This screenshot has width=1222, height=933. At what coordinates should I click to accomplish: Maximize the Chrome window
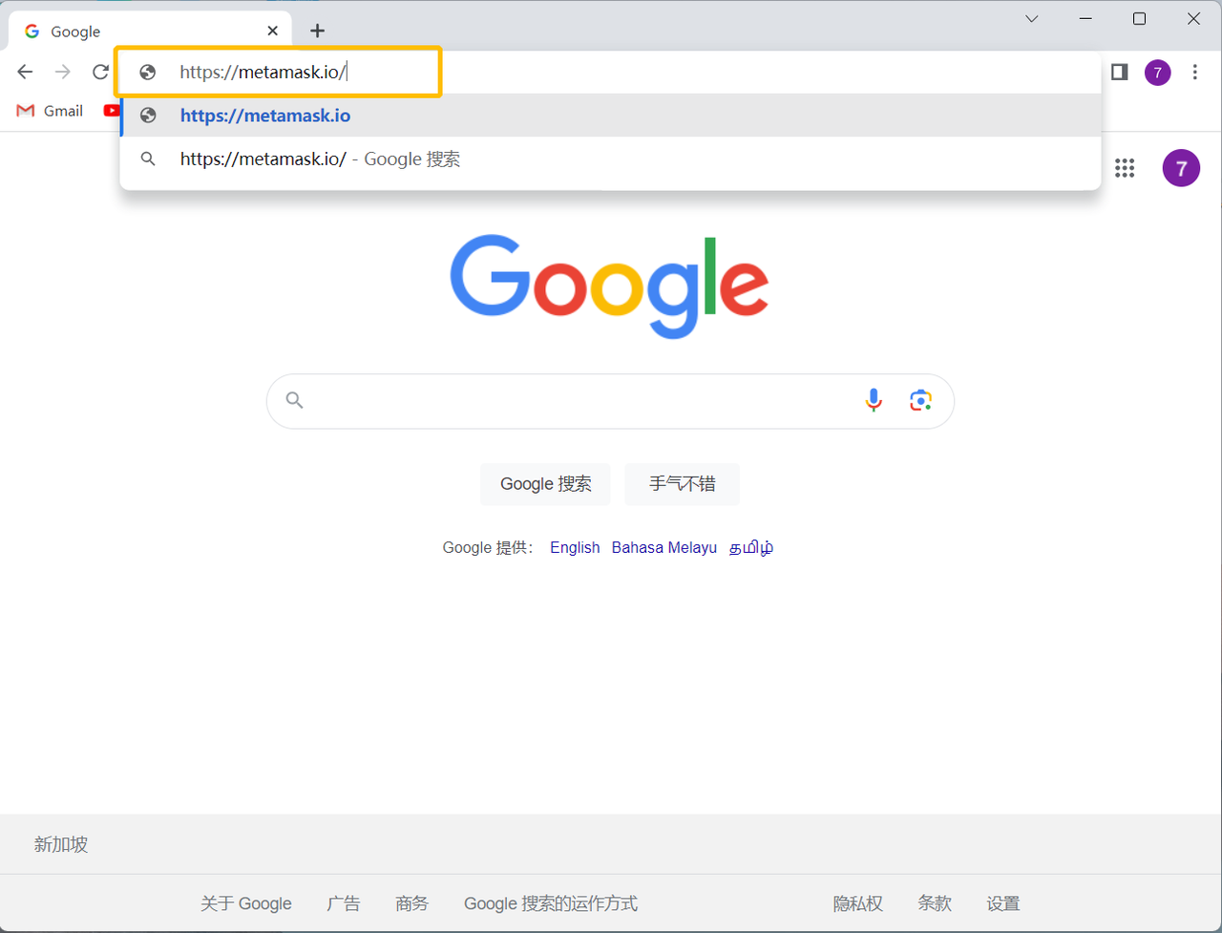point(1140,19)
